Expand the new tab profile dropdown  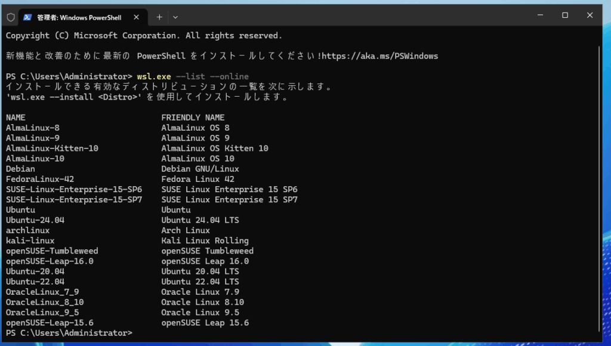click(x=175, y=17)
